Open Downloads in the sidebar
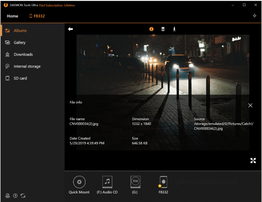This screenshot has height=202, width=262. [33, 54]
